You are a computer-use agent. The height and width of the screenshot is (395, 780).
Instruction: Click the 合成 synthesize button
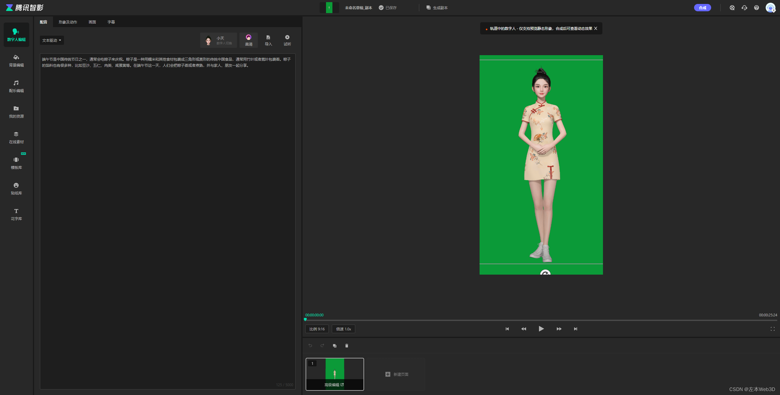coord(702,8)
